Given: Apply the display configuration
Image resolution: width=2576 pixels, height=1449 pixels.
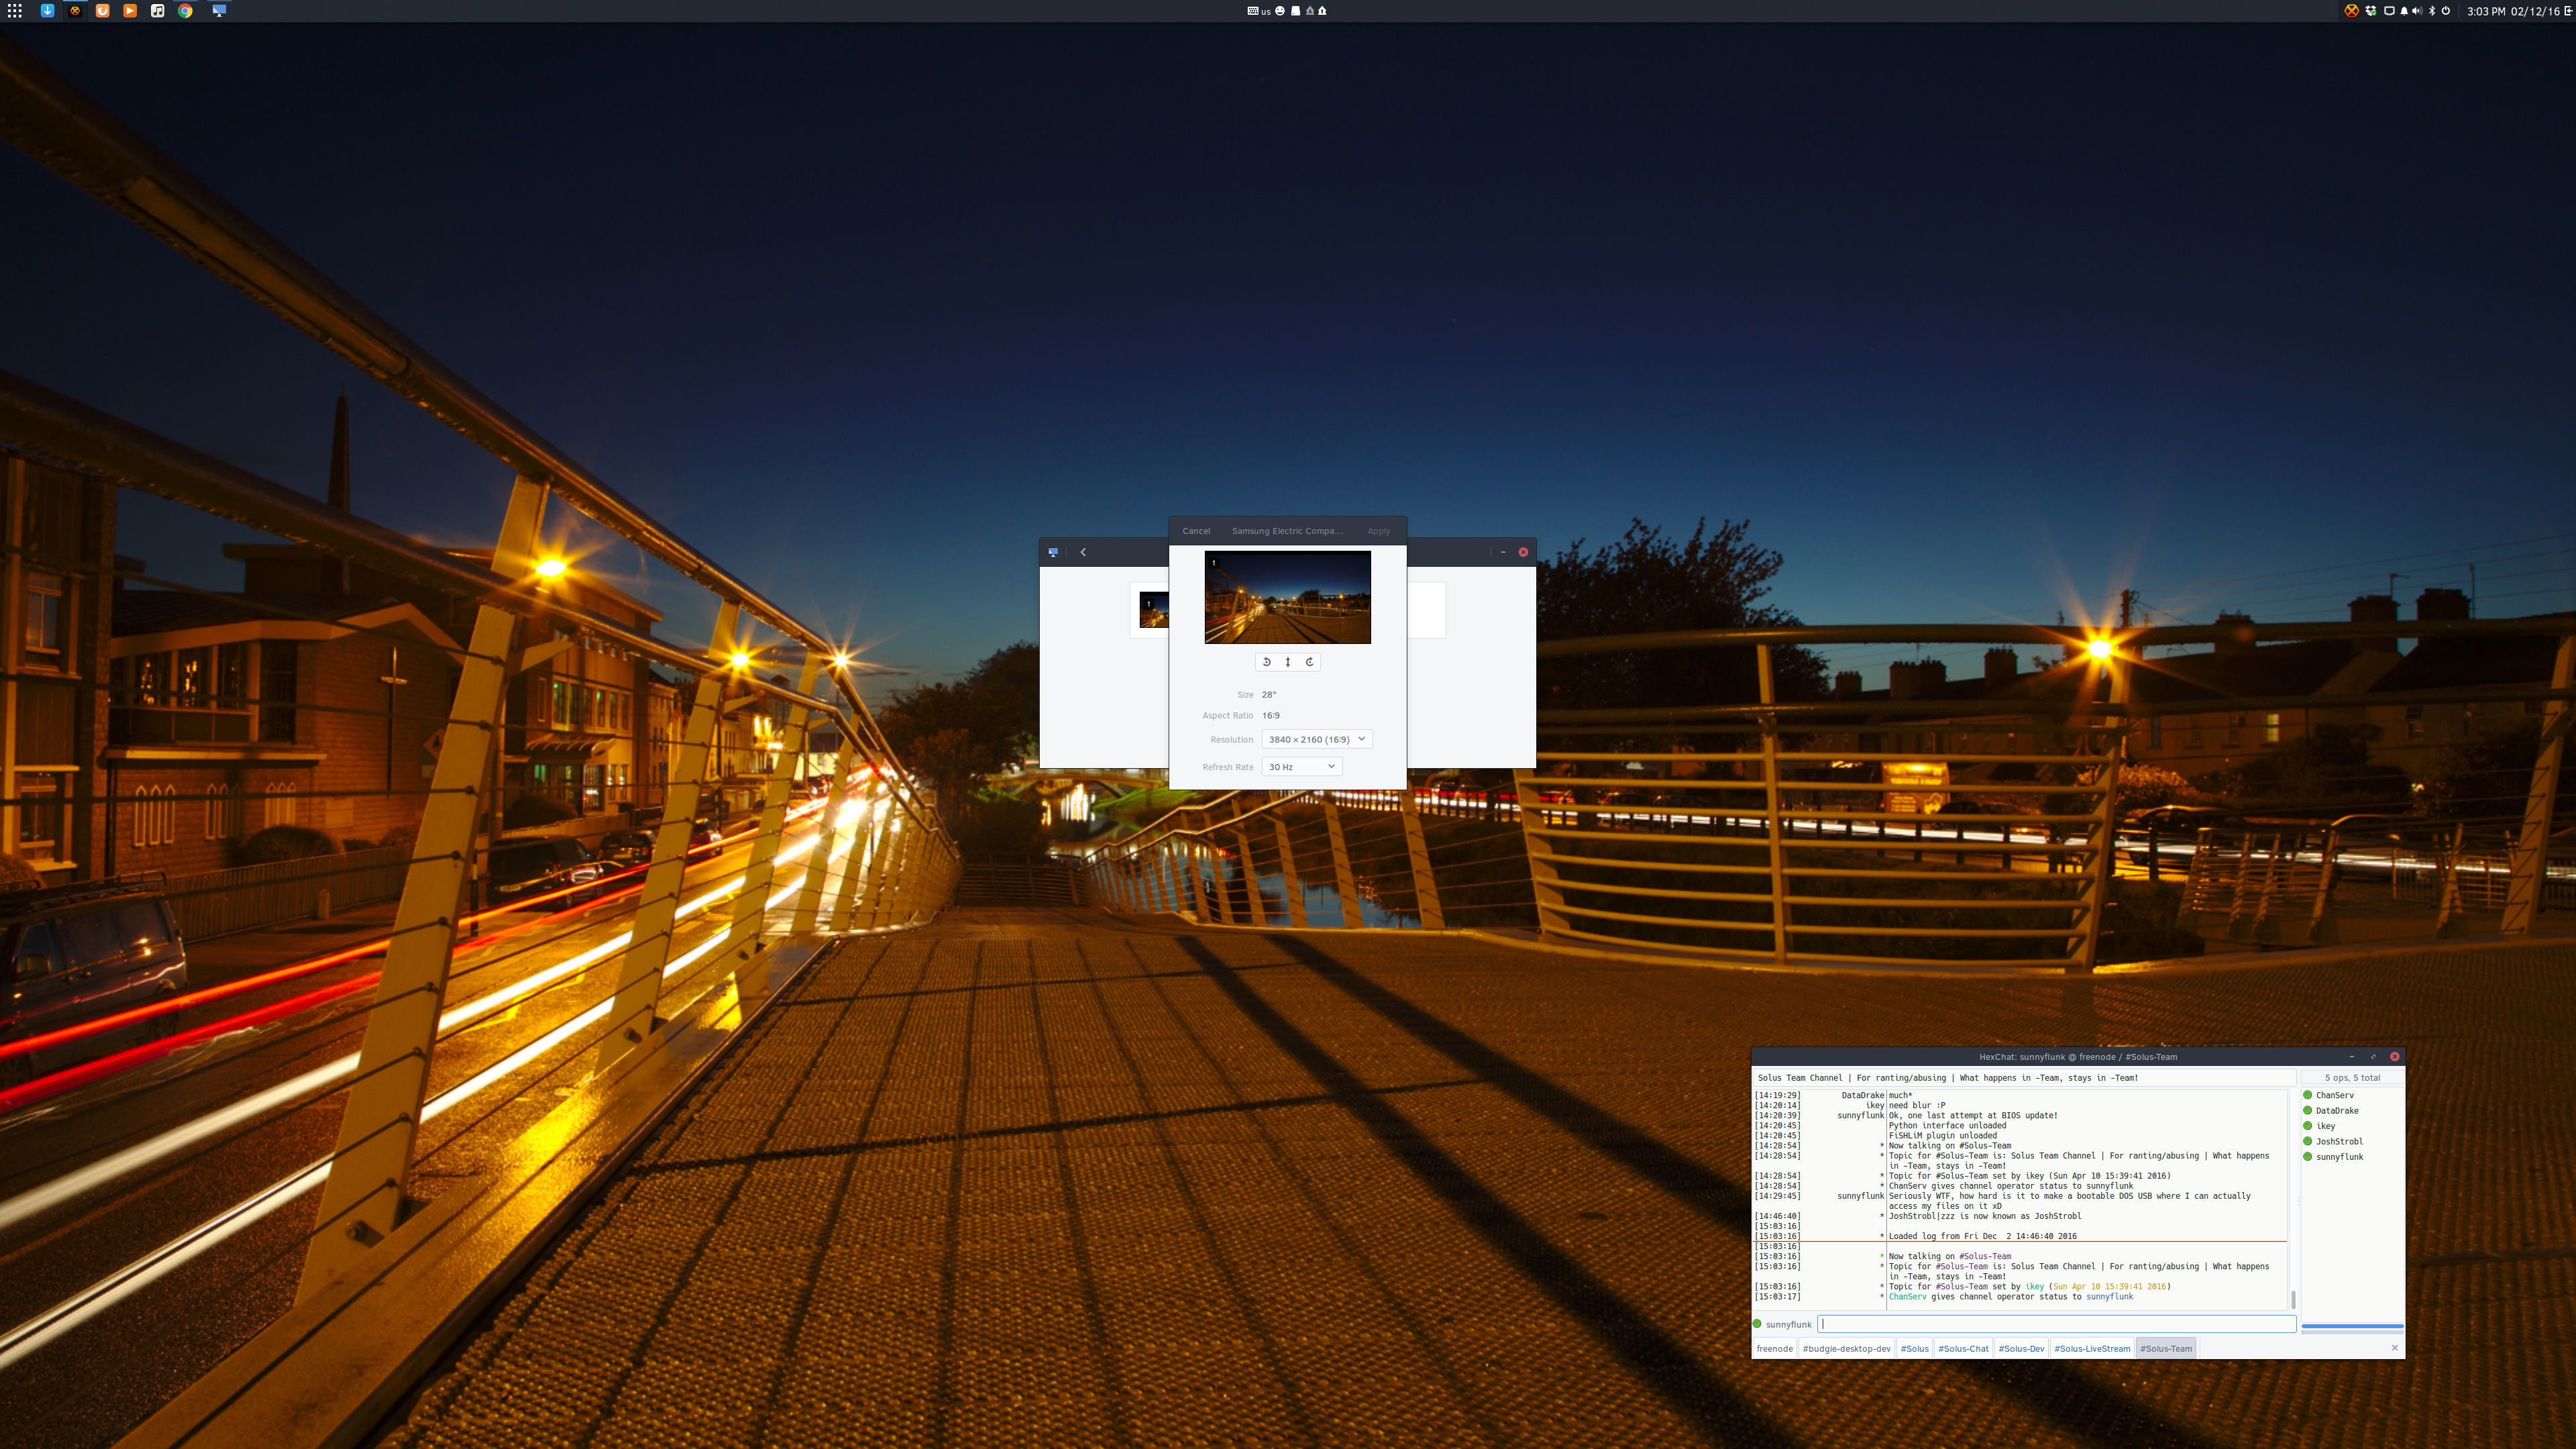Looking at the screenshot, I should pos(1379,531).
